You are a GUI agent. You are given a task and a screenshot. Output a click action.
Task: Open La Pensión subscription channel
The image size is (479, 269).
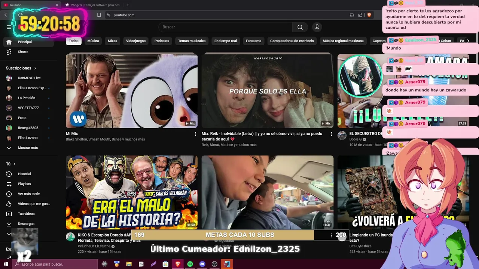[x=28, y=98]
